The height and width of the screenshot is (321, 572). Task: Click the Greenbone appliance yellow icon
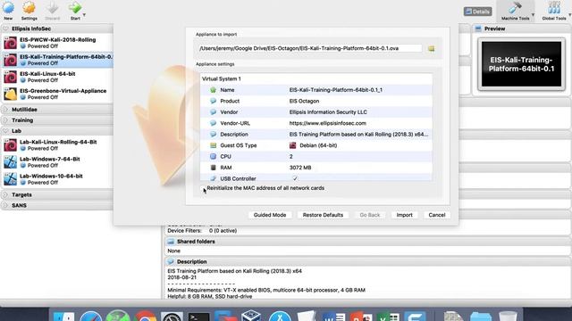pos(10,94)
